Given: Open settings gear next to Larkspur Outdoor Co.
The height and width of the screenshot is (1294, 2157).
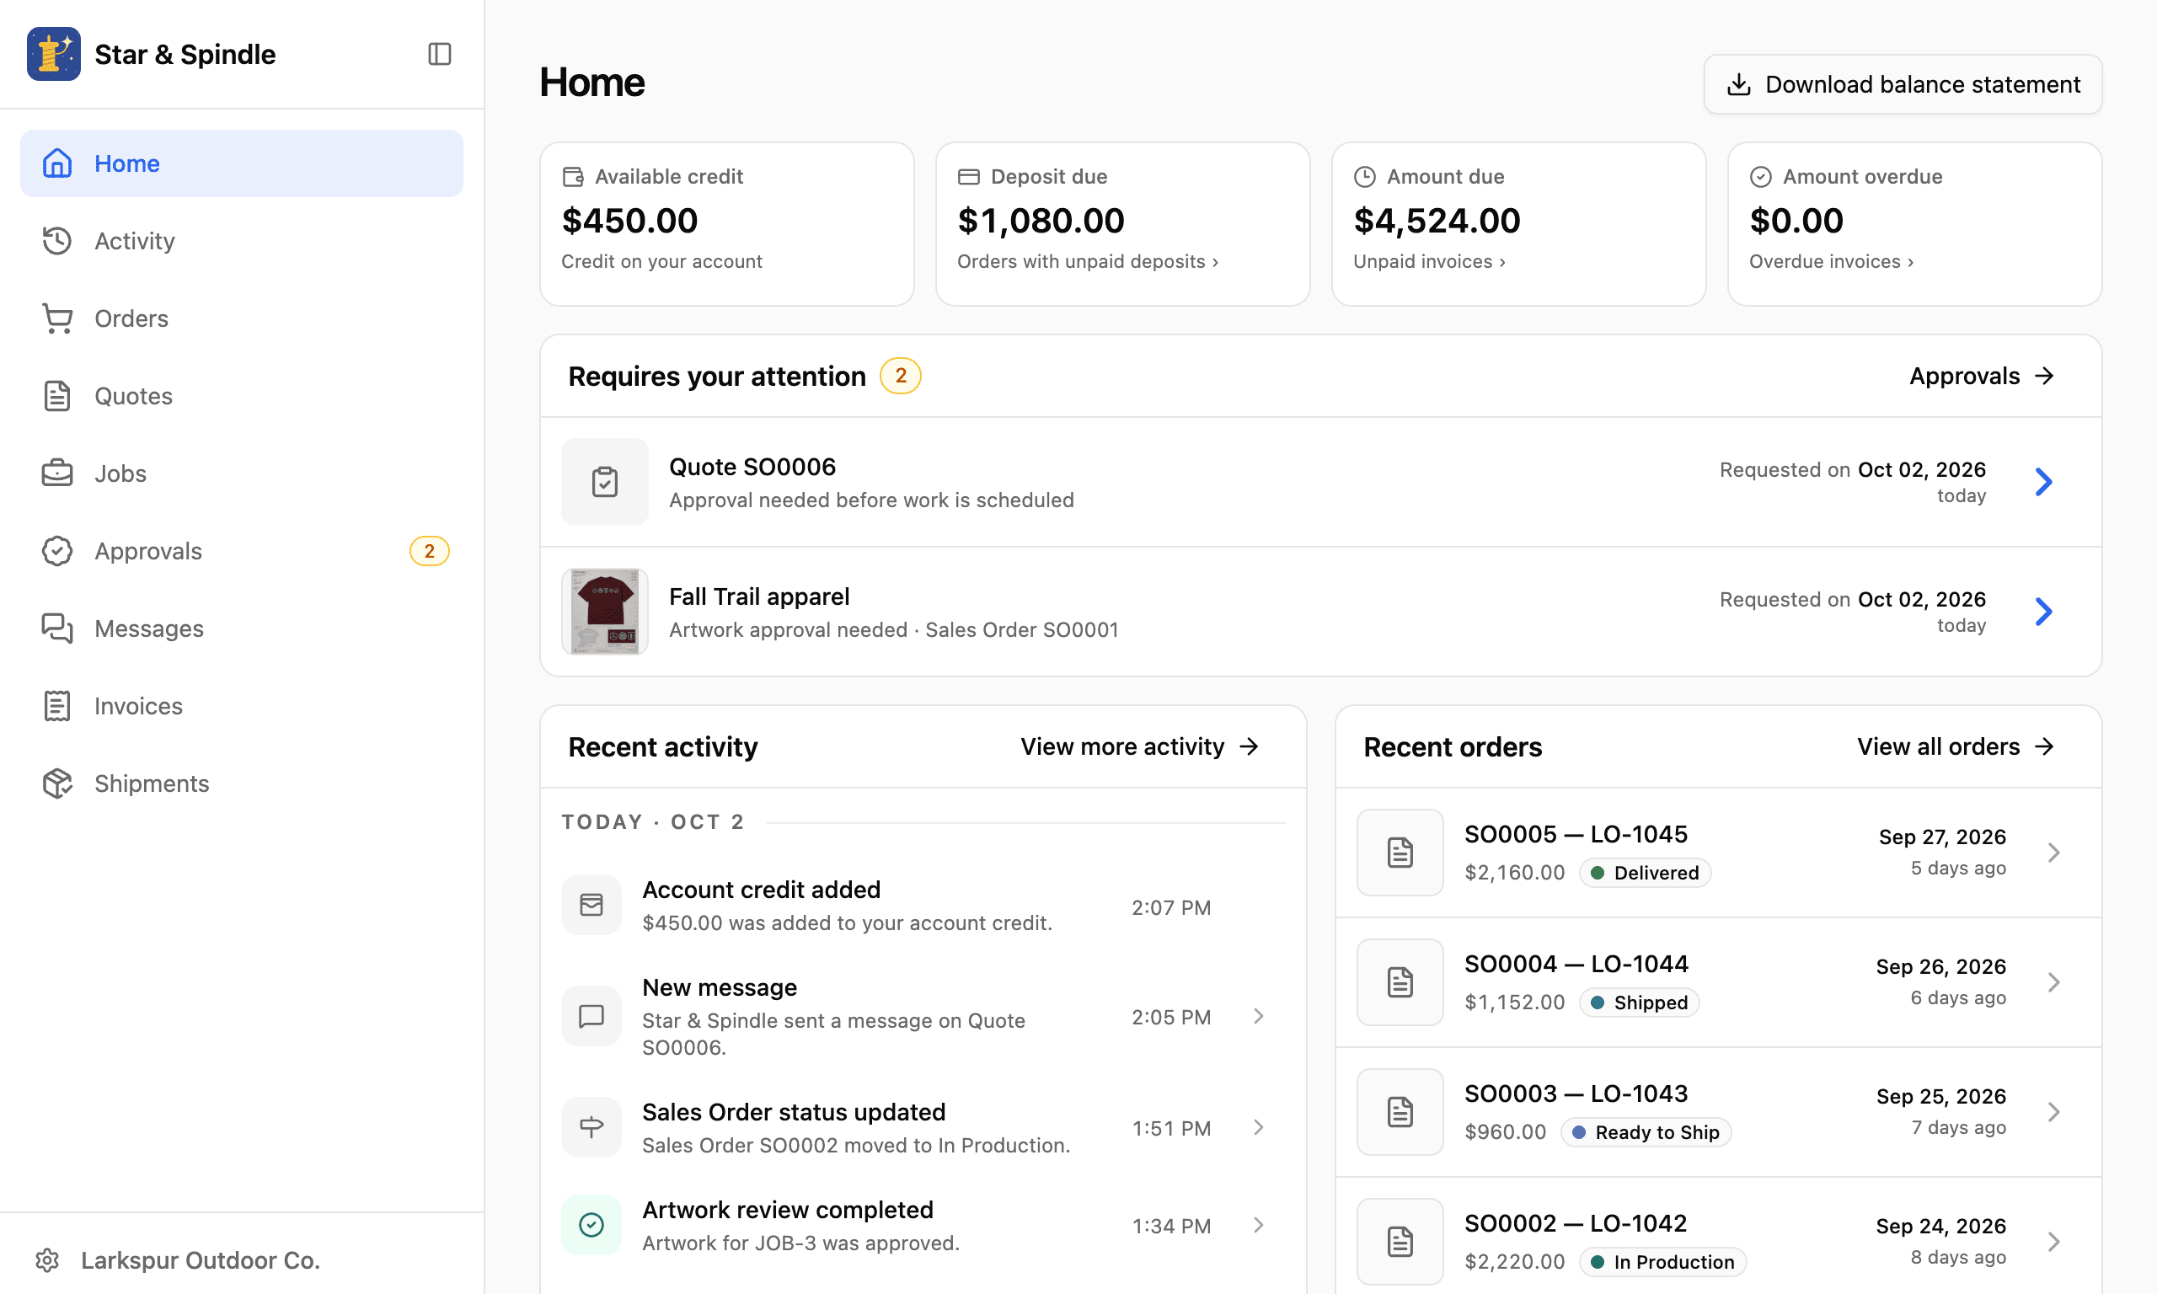Looking at the screenshot, I should click(47, 1260).
